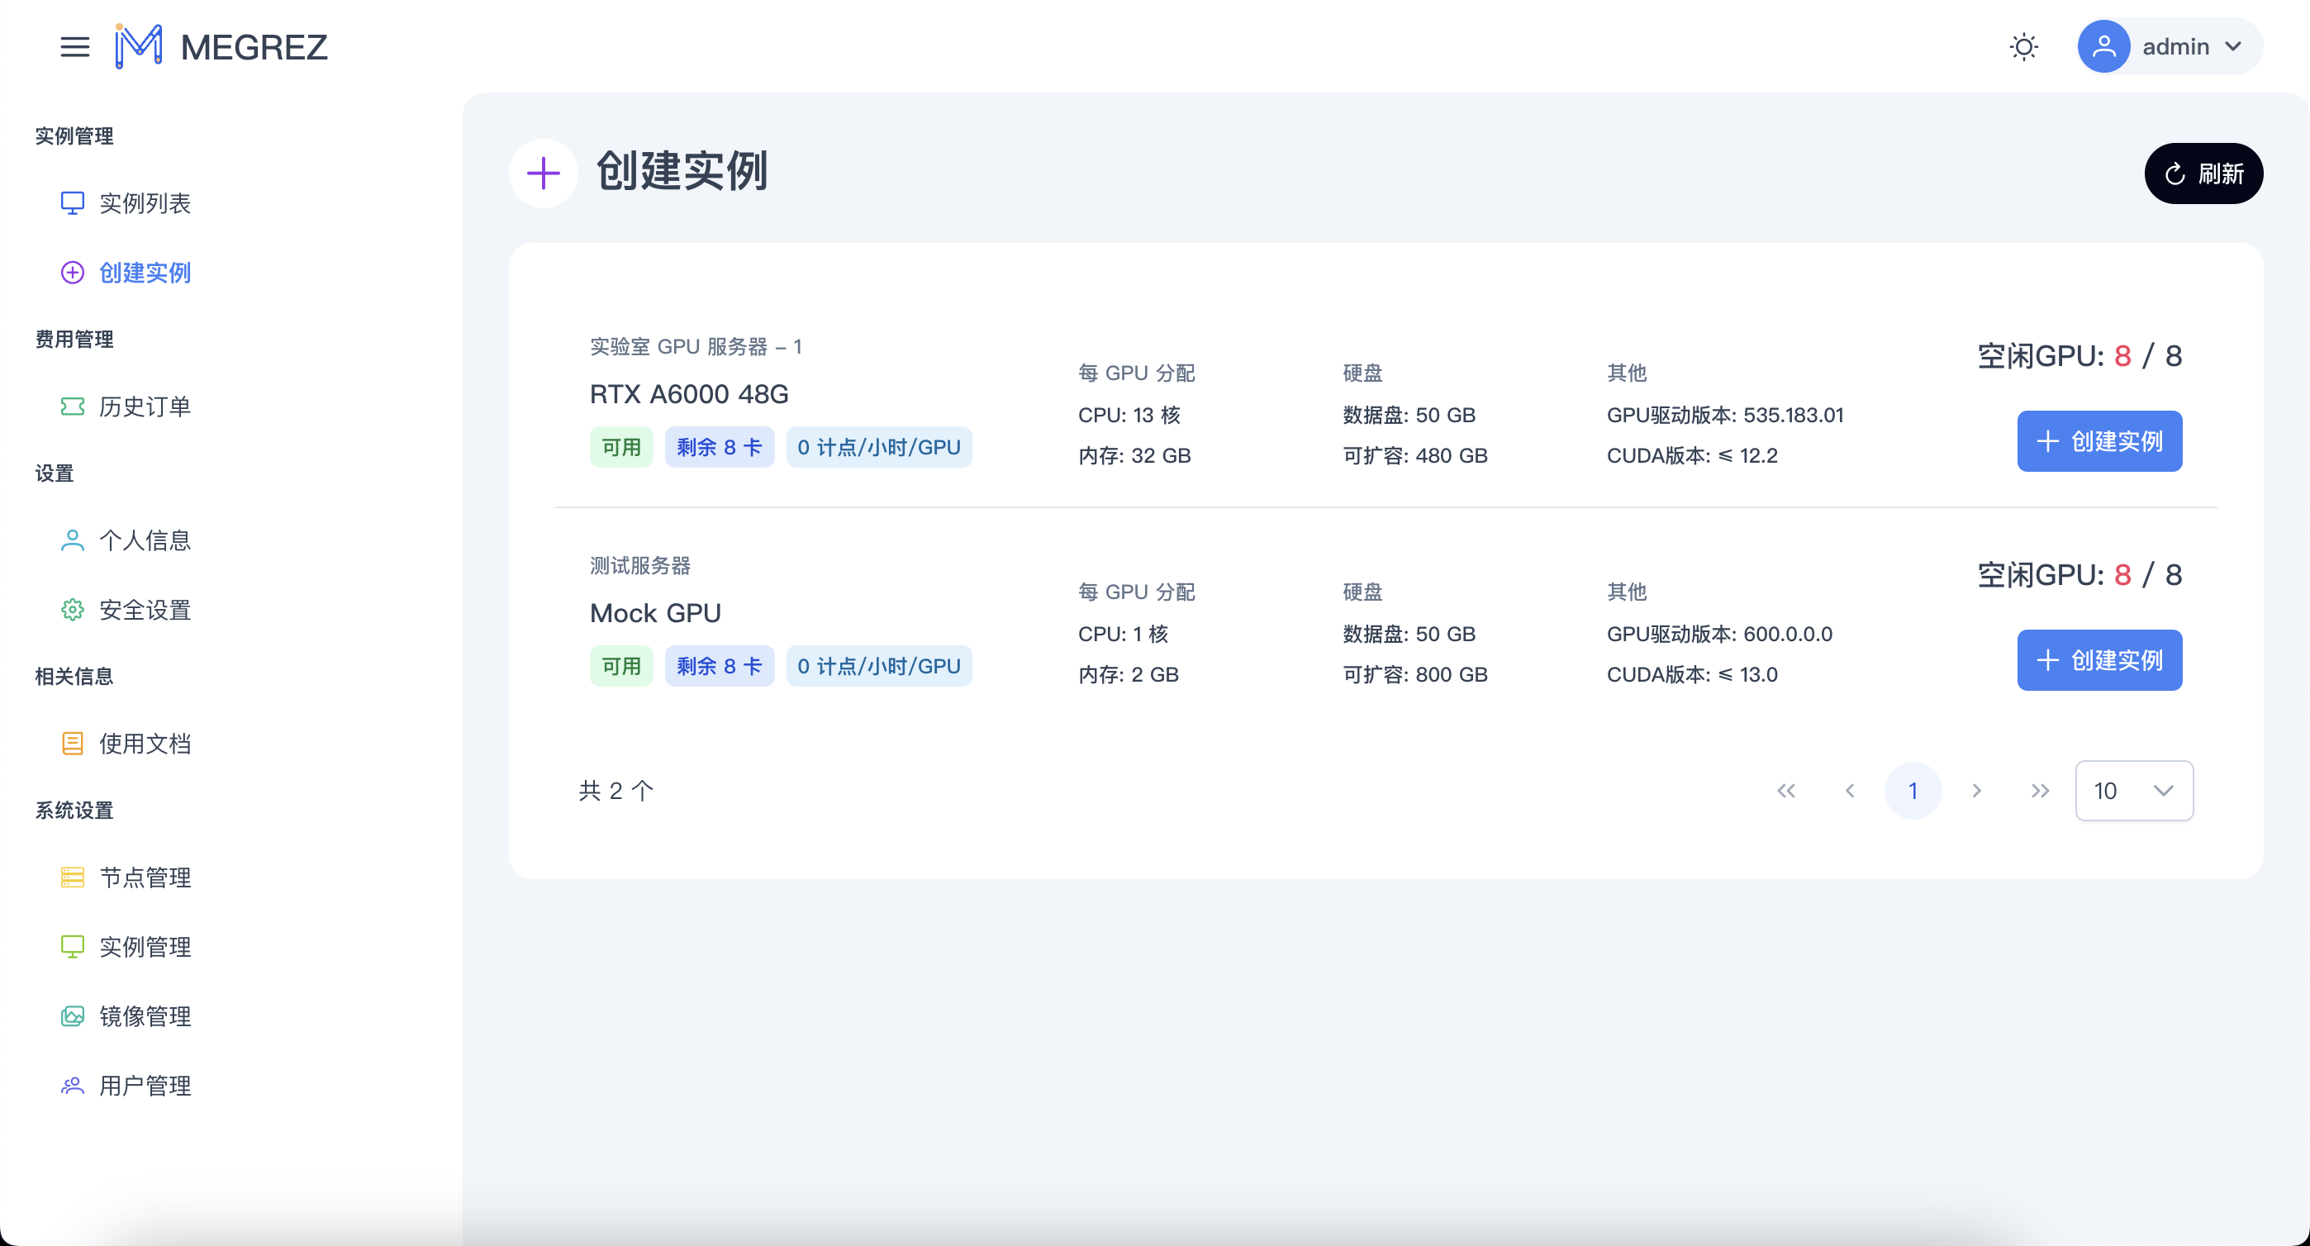The image size is (2310, 1246).
Task: Select page 1 in the pagination control
Action: pos(1913,790)
